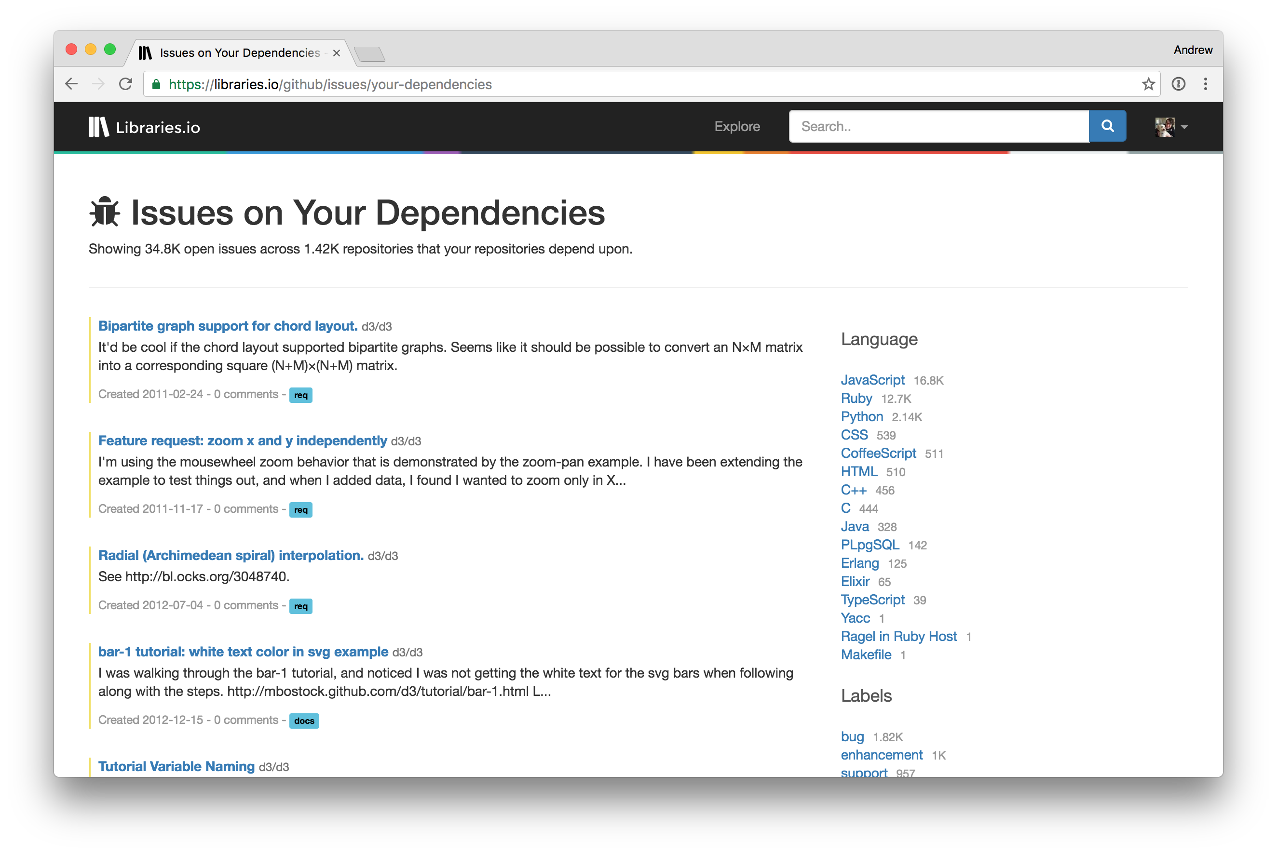Click the address bar URL
Image resolution: width=1277 pixels, height=854 pixels.
click(x=330, y=84)
